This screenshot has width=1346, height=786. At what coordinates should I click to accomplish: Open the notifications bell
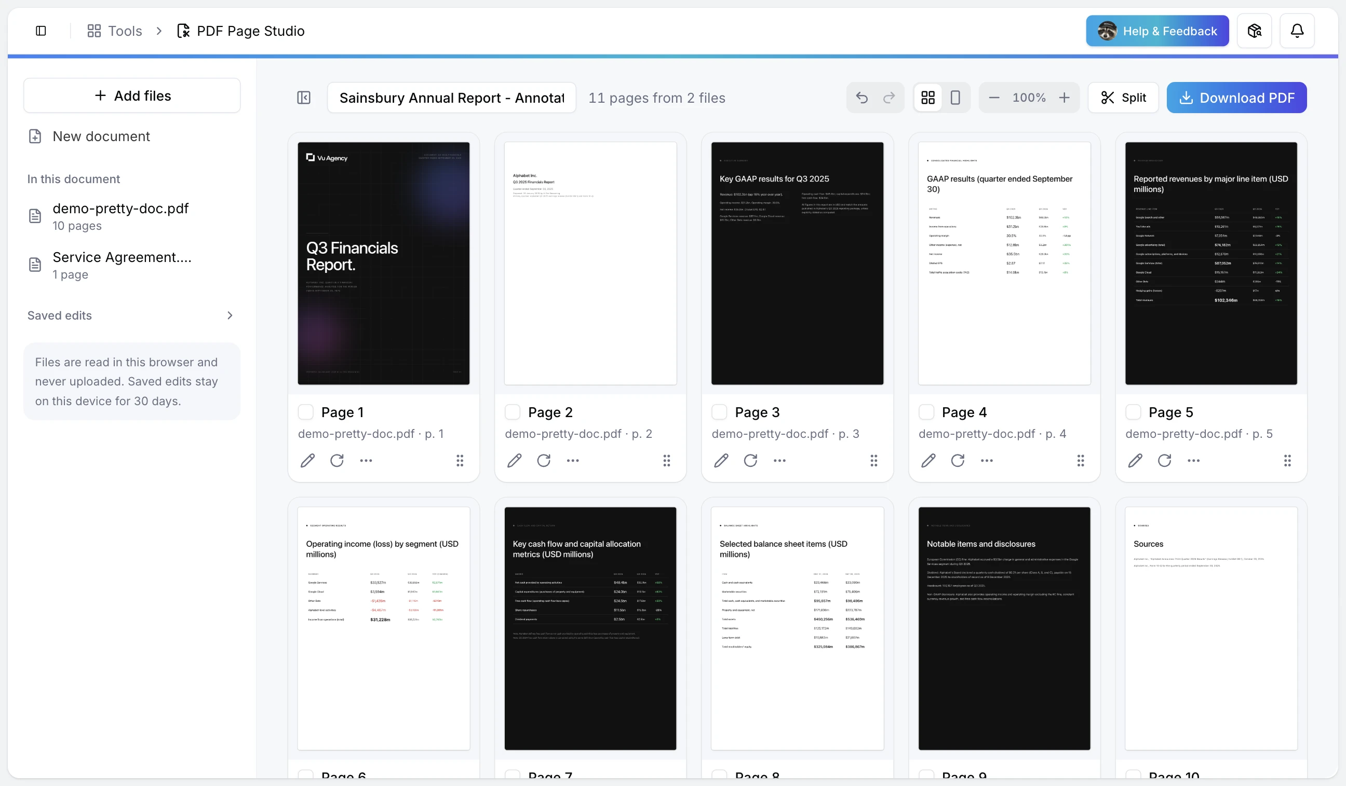1297,31
